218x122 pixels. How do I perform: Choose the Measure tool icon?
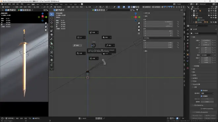(x=52, y=43)
